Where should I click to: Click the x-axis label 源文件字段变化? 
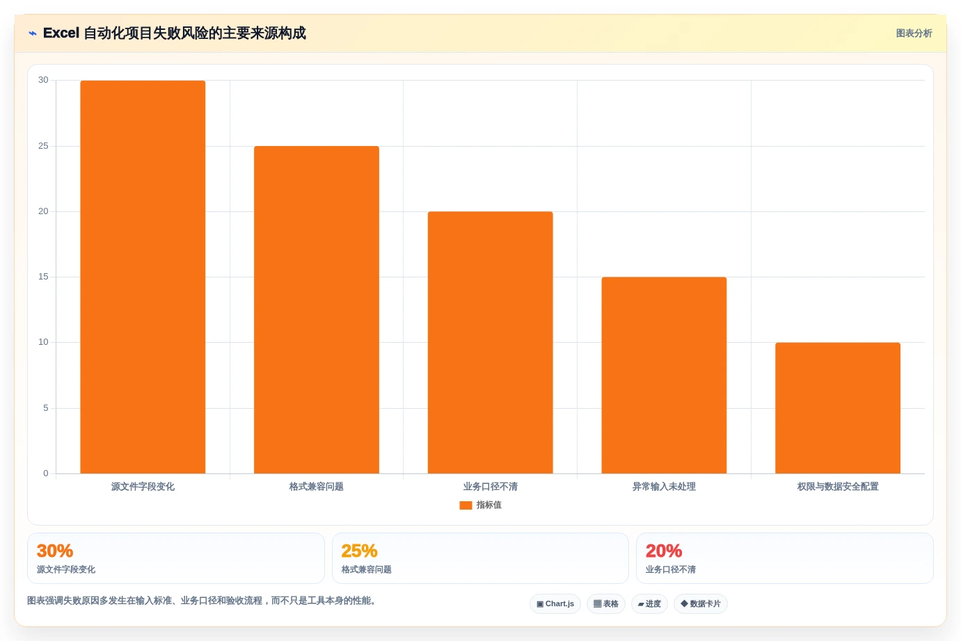(x=143, y=487)
